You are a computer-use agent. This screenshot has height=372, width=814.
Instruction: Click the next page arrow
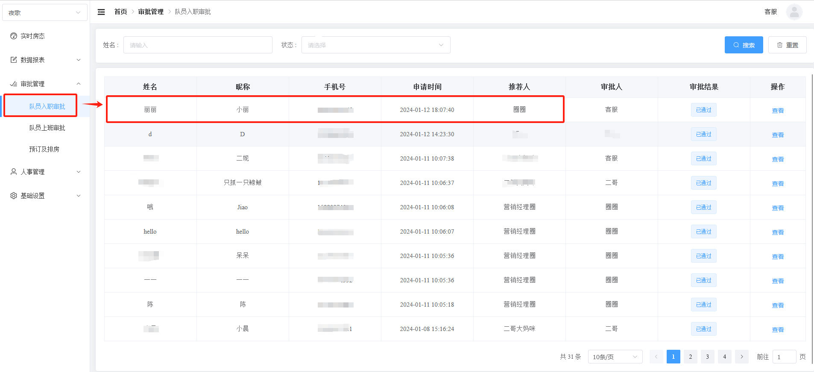pos(741,357)
